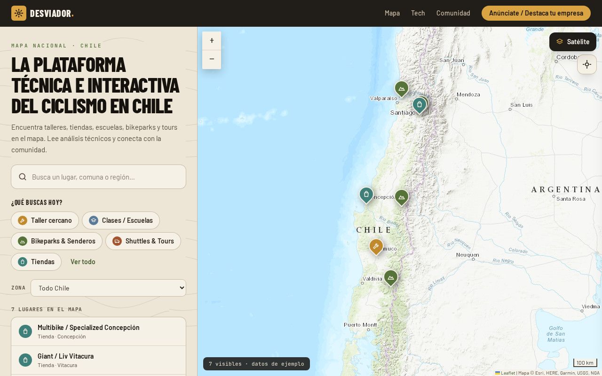Viewport: 602px width, 376px height.
Task: Open the Comunidad nav item
Action: pos(453,13)
